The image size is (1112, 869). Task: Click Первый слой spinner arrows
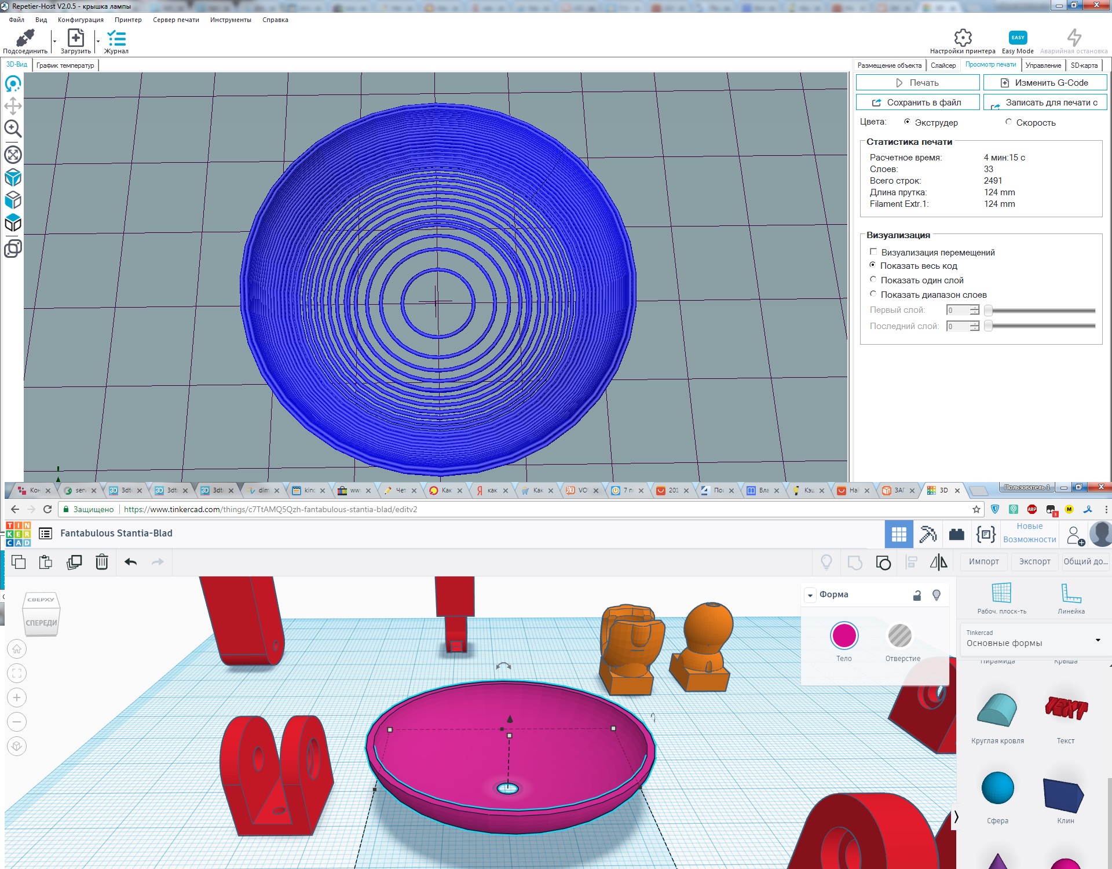(975, 310)
